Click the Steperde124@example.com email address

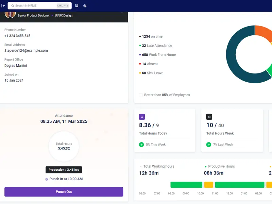click(26, 51)
